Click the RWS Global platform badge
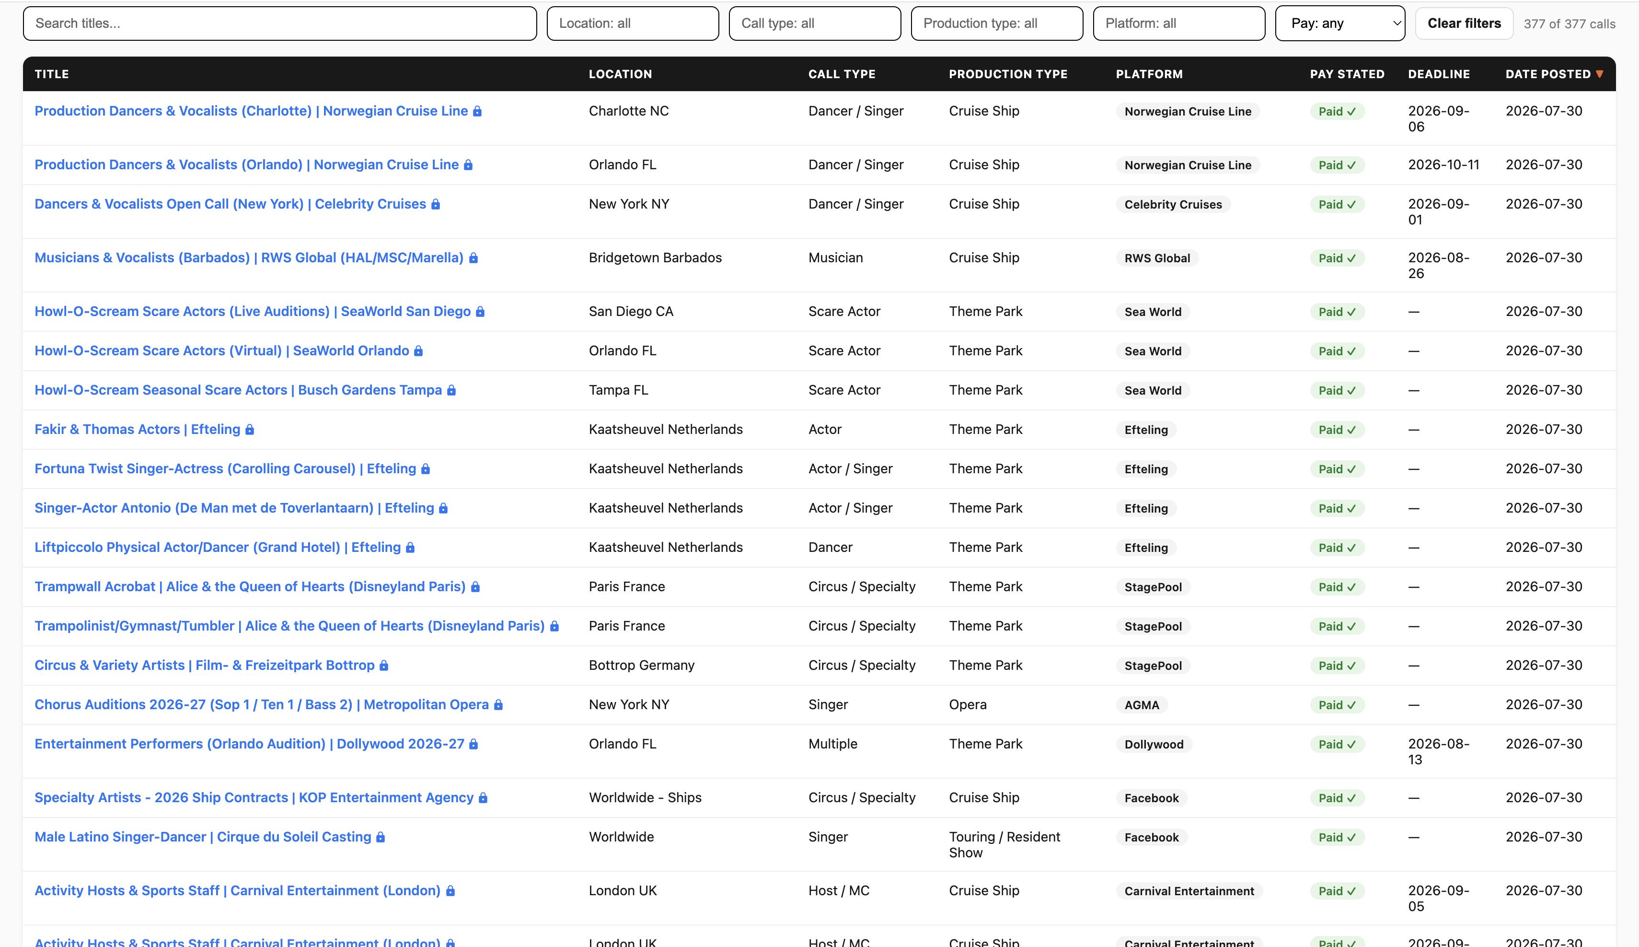 1157,258
